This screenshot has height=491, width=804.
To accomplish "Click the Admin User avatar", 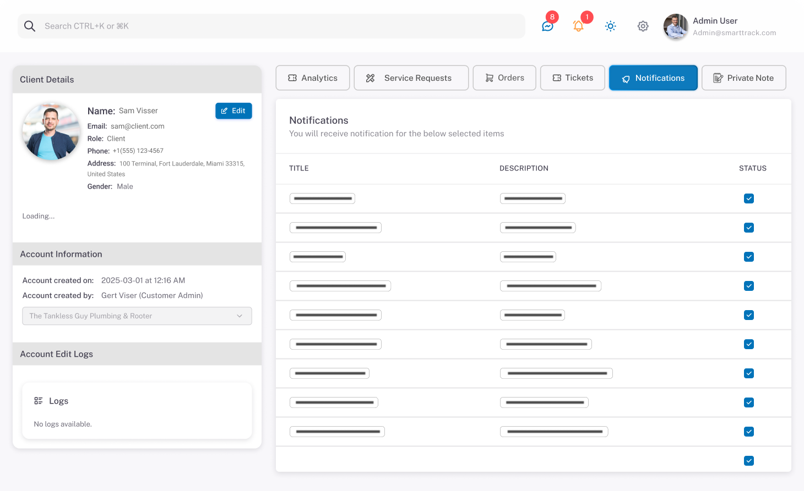I will click(676, 26).
